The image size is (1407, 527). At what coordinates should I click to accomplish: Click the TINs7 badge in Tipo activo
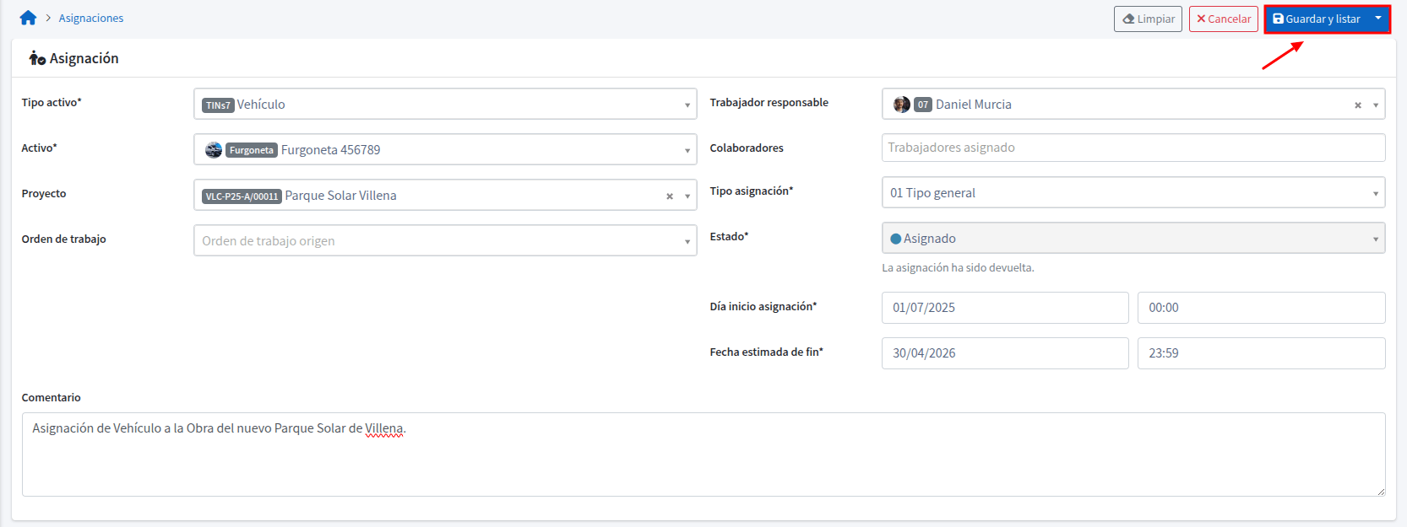[218, 105]
